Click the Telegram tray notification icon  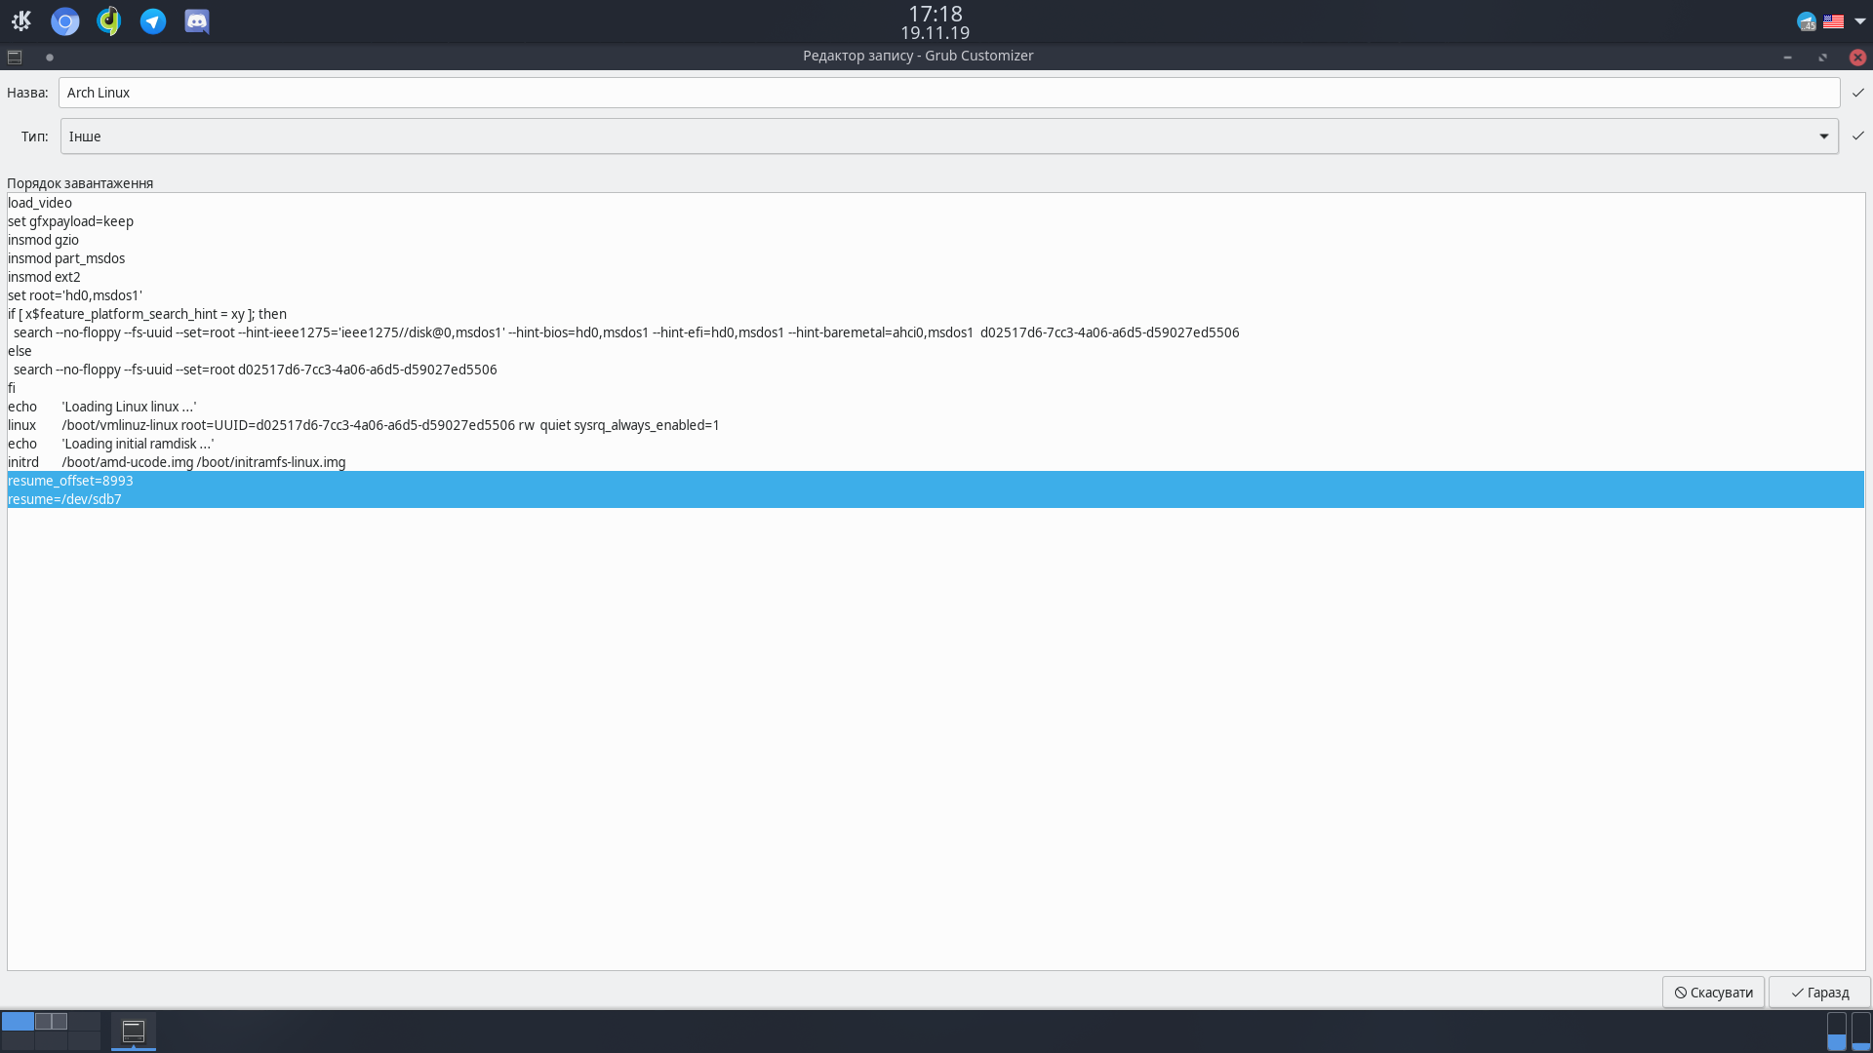(x=1807, y=20)
